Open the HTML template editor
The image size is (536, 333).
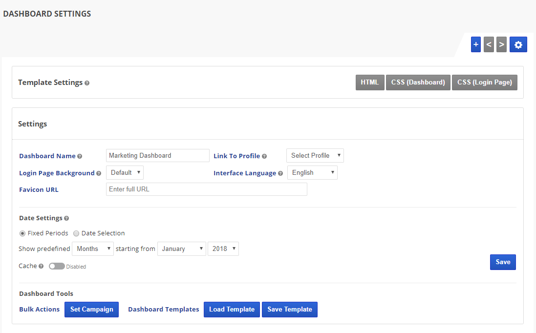coord(369,83)
